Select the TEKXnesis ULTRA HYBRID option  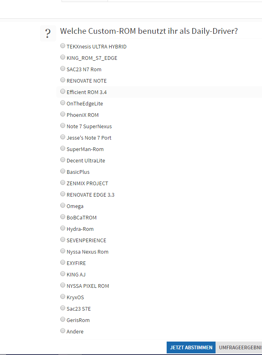(63, 46)
